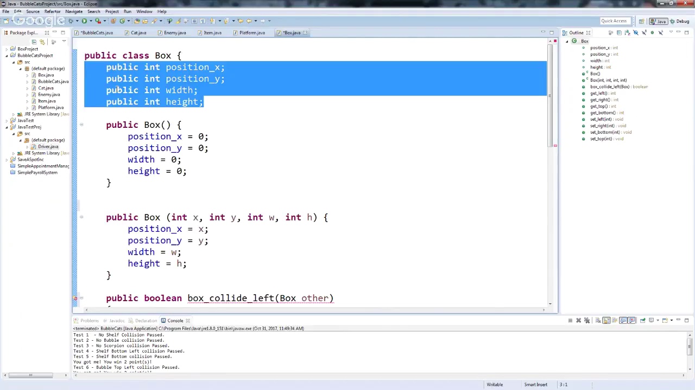Click the Remove Launch X icon in Console
Viewport: 695px width, 390px height.
click(x=578, y=320)
